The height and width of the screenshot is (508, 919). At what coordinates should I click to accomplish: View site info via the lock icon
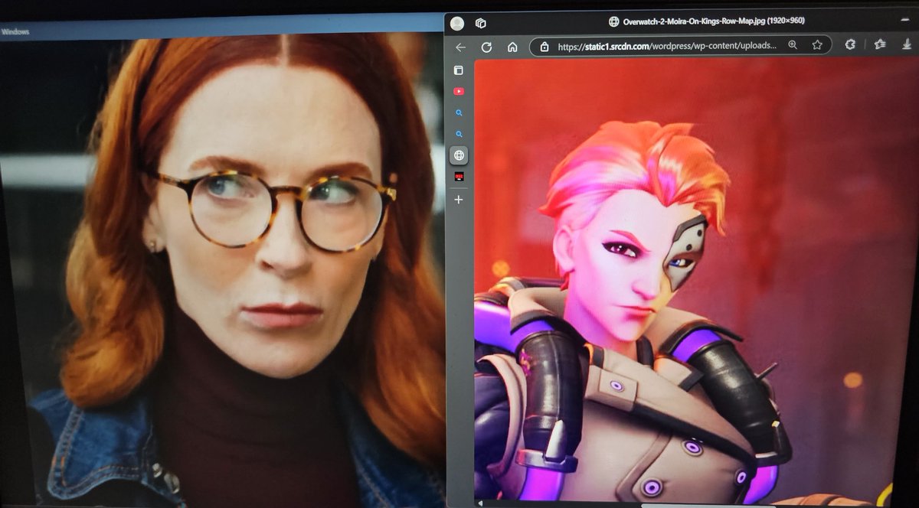544,47
